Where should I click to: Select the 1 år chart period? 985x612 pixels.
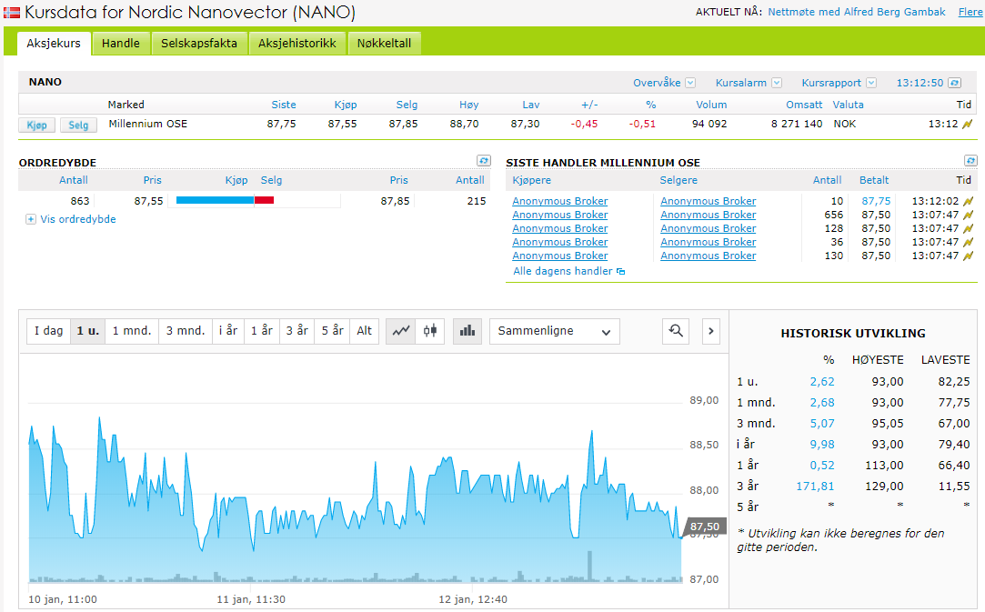click(261, 331)
